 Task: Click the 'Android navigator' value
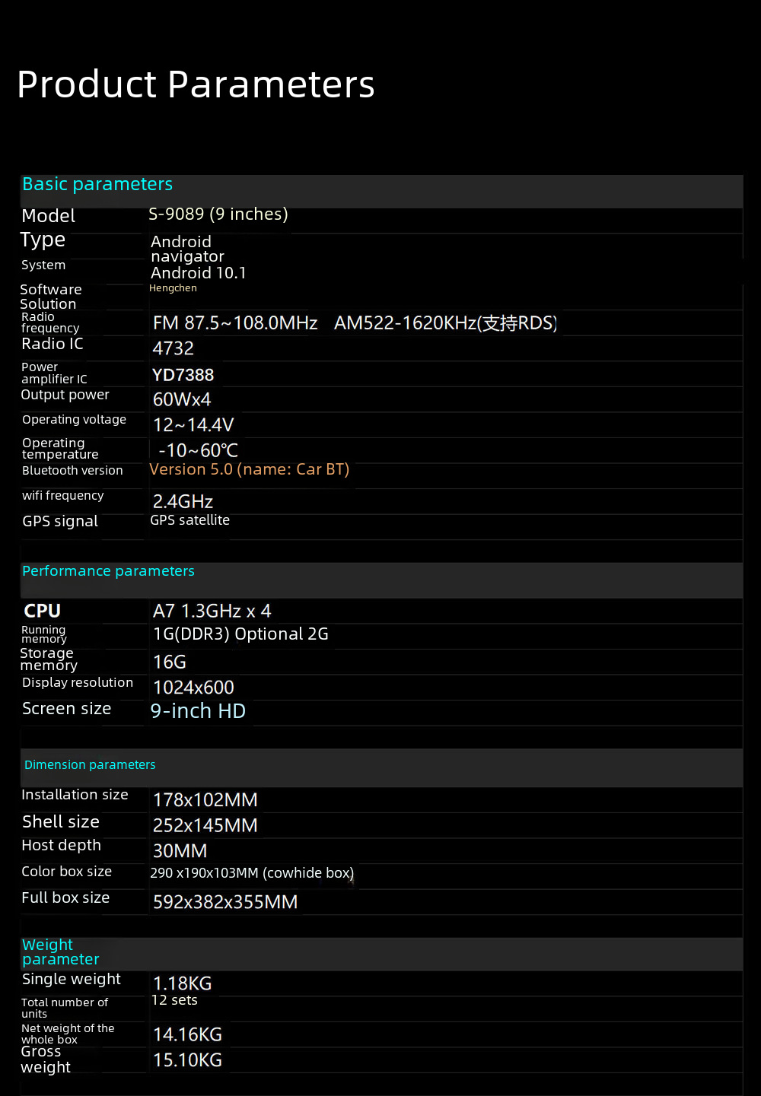coord(188,249)
